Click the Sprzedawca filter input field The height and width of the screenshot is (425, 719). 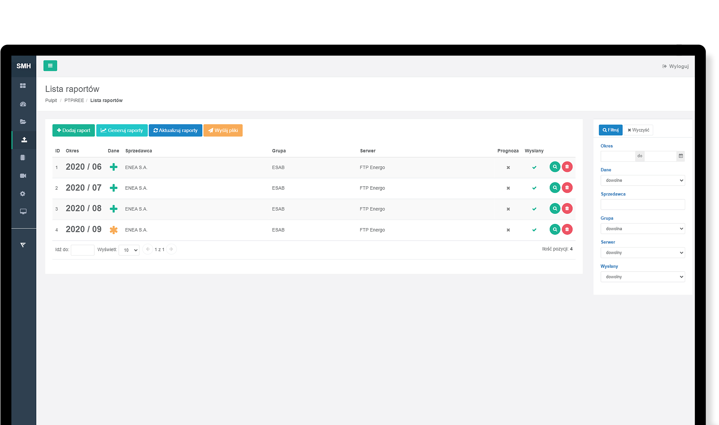643,205
